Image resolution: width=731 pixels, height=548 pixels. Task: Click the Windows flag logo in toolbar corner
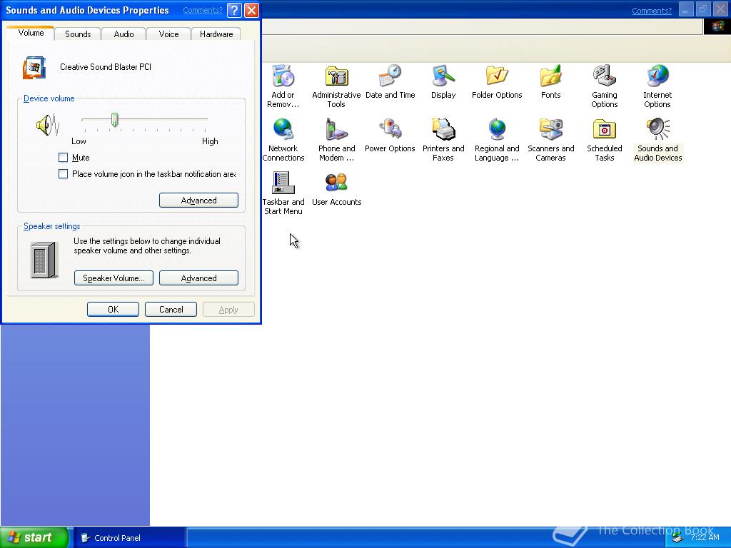pos(717,26)
